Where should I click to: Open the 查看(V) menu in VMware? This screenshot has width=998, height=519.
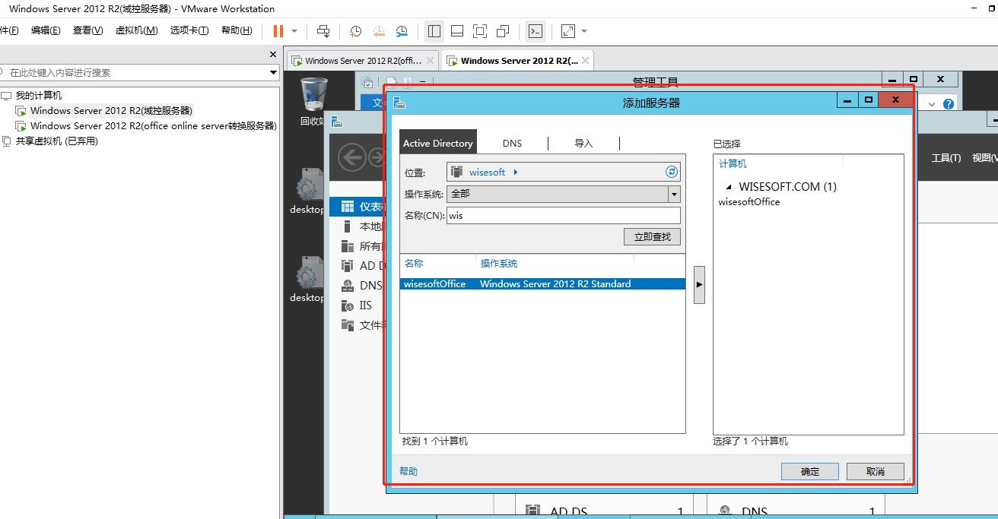[x=87, y=30]
